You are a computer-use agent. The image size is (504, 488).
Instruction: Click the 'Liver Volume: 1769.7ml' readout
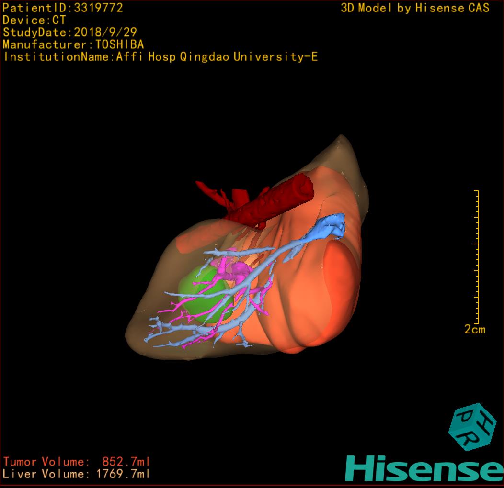coord(77,474)
